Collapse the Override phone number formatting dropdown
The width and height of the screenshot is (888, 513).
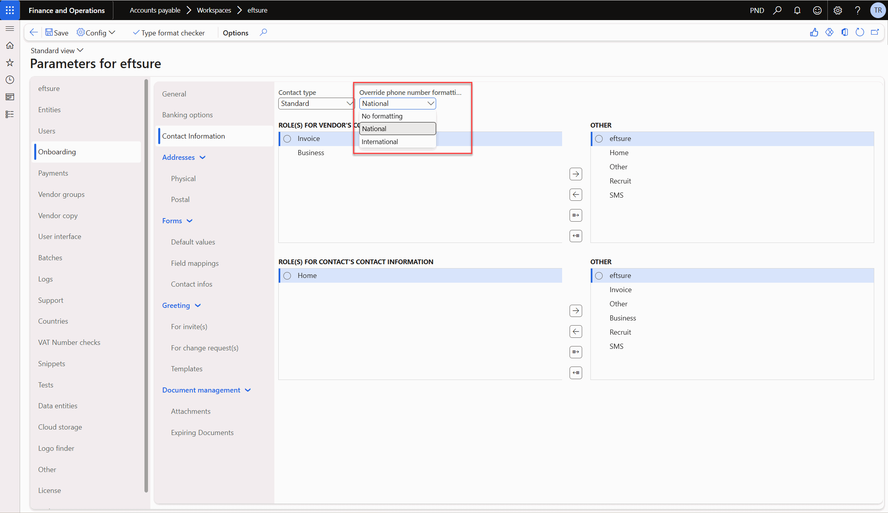(x=431, y=104)
